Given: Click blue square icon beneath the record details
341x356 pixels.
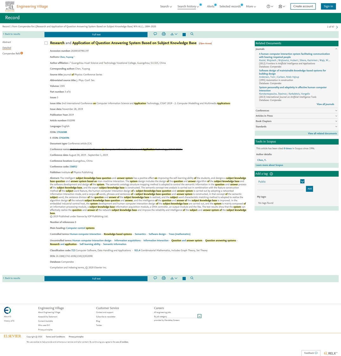Looking at the screenshot, I should point(184,278).
